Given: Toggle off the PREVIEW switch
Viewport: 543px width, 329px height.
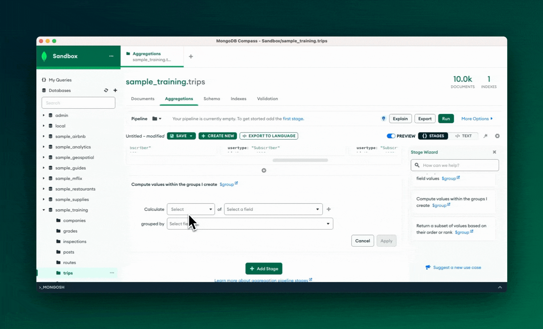Looking at the screenshot, I should click(x=391, y=136).
